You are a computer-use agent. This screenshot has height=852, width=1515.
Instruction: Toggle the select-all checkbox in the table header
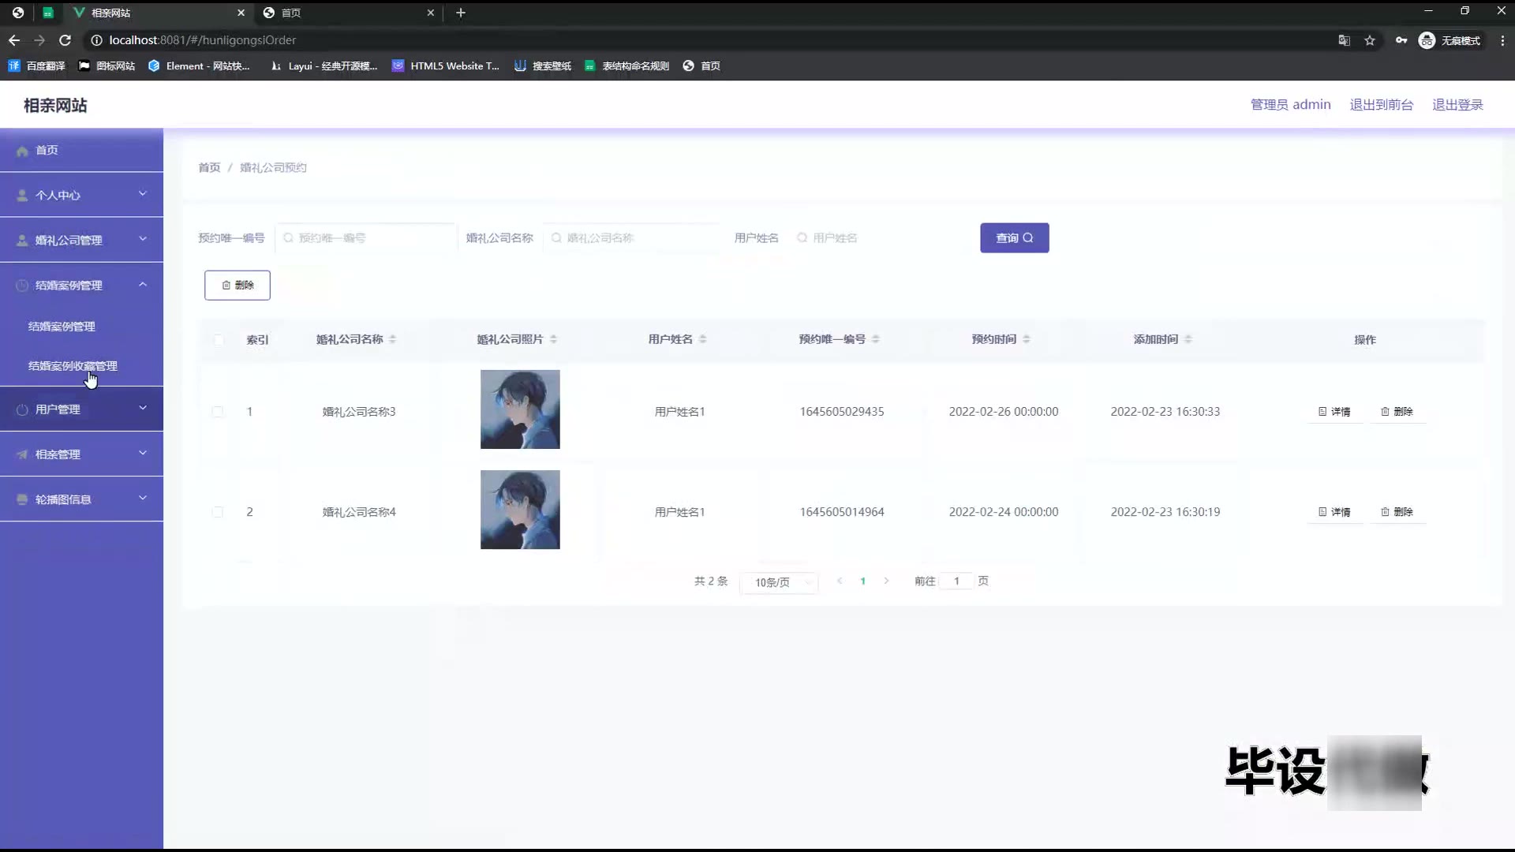[218, 340]
